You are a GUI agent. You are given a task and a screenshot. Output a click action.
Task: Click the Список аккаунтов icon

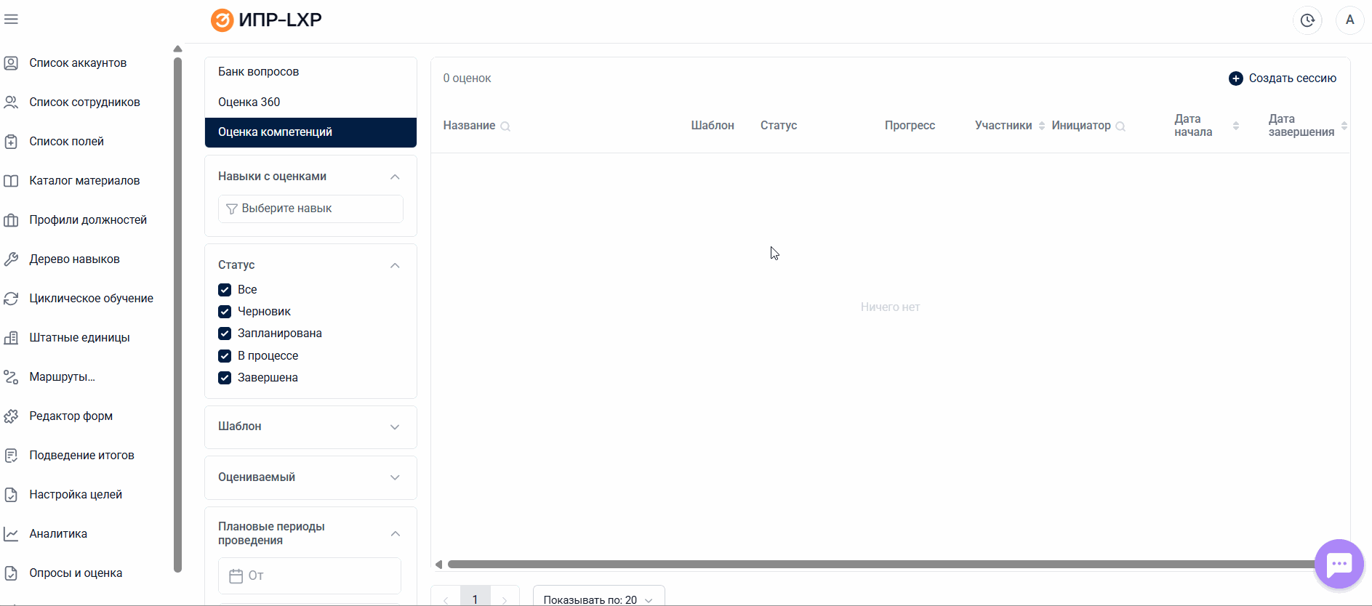(11, 63)
